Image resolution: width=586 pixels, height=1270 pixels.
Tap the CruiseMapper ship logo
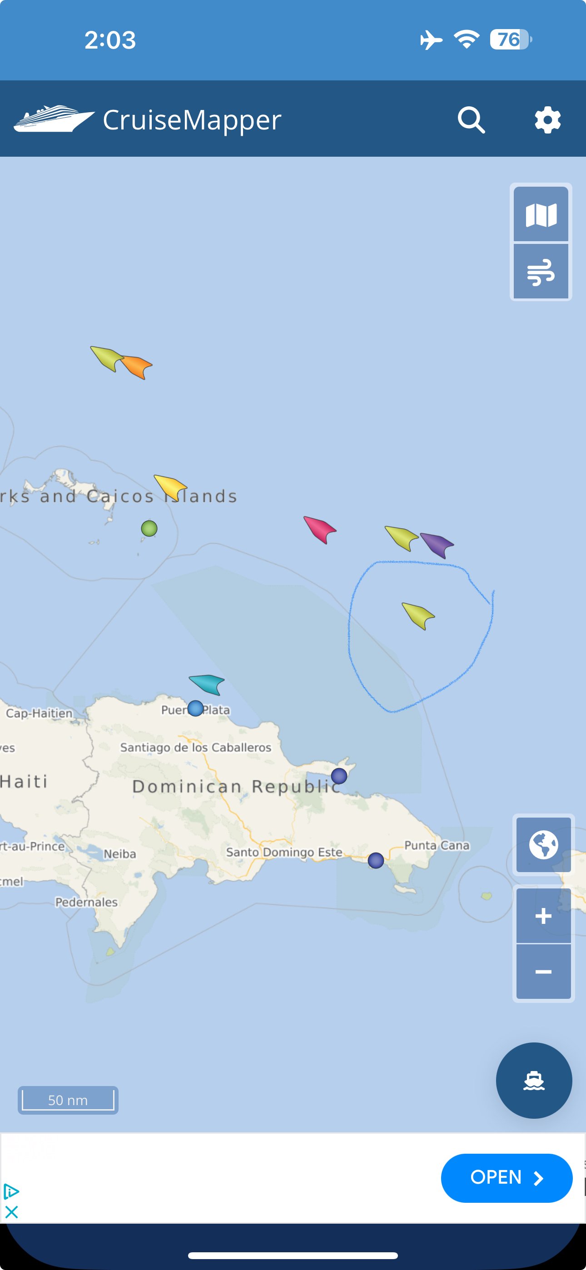pyautogui.click(x=54, y=119)
